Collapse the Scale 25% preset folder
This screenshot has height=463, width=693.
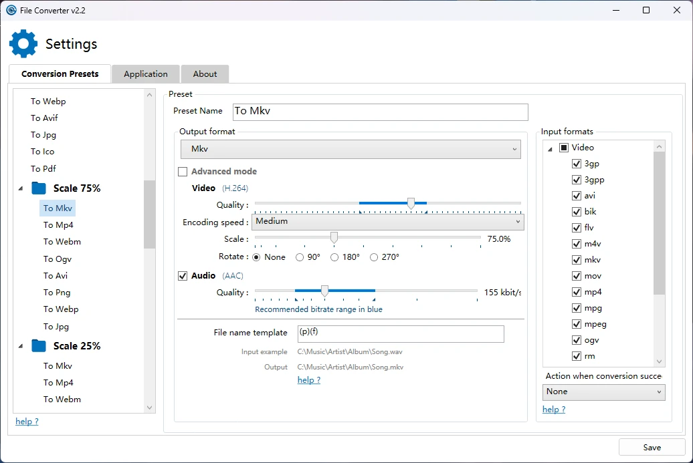click(x=21, y=346)
